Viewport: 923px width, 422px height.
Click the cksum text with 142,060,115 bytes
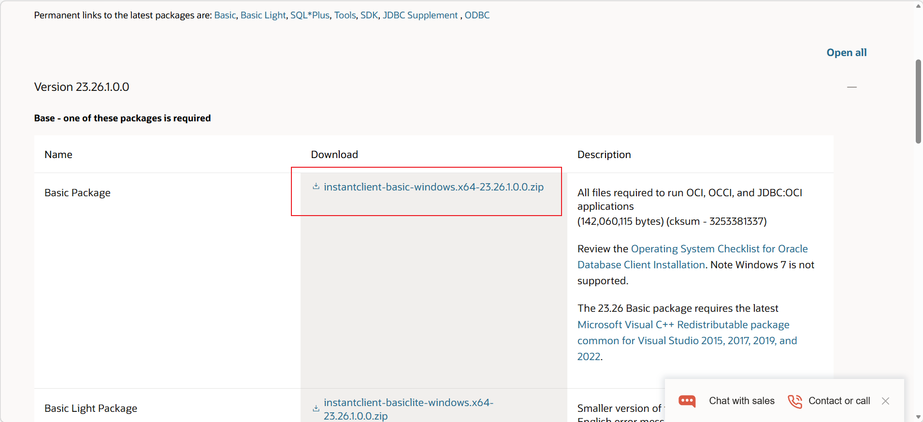tap(672, 221)
